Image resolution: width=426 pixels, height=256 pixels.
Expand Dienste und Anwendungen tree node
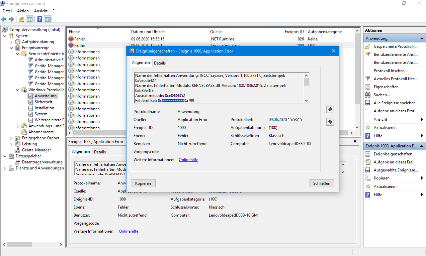(5, 168)
